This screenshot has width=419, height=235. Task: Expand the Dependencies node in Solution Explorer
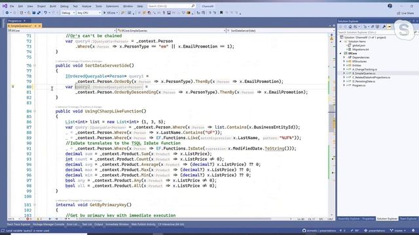coord(344,57)
